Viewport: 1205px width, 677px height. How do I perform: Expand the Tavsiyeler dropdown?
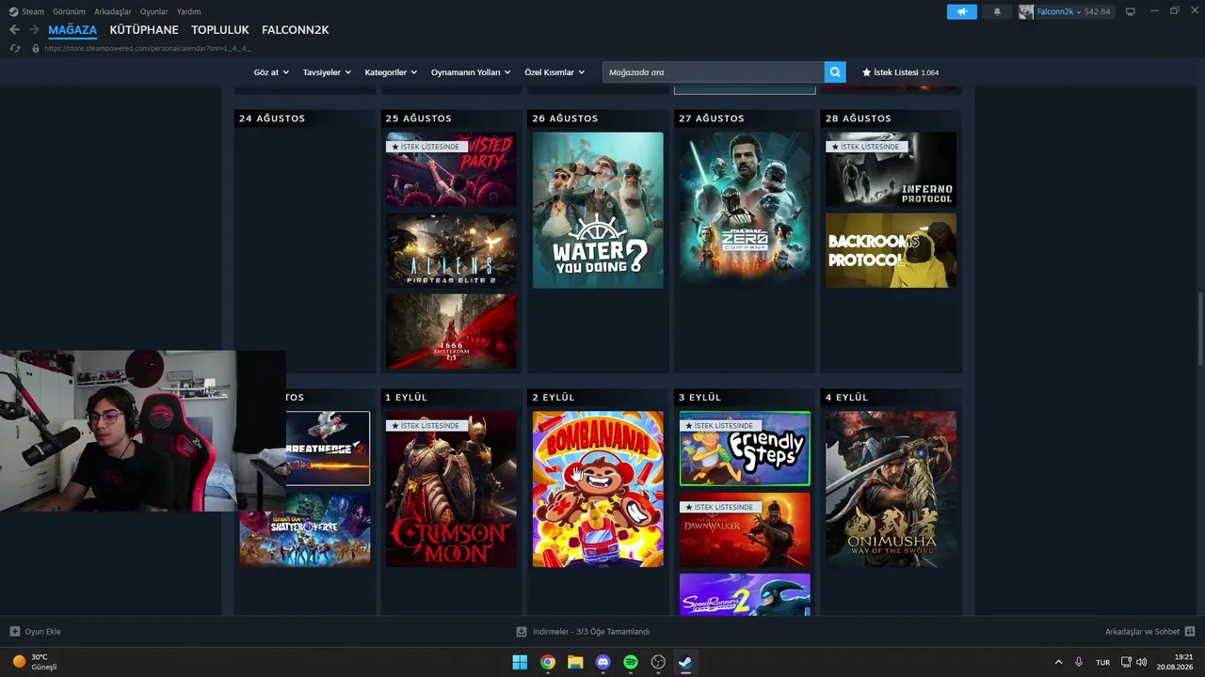[327, 72]
